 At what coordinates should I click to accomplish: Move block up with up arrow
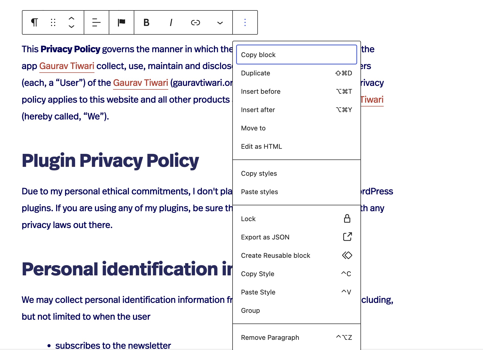(71, 18)
